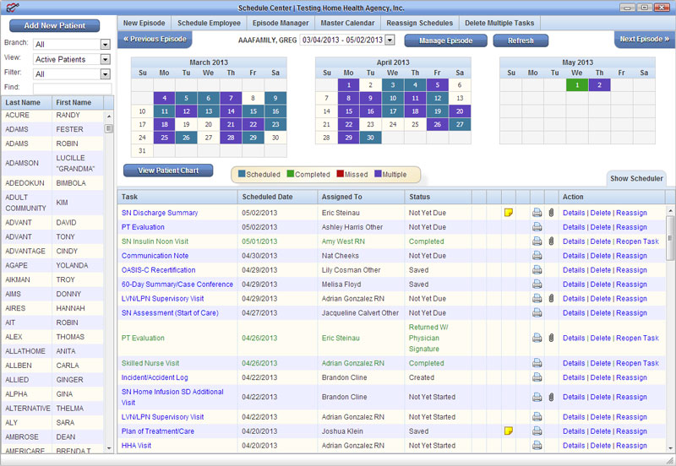Print the Plan of Treatment/Care task
The height and width of the screenshot is (466, 676).
537,431
